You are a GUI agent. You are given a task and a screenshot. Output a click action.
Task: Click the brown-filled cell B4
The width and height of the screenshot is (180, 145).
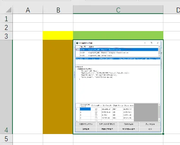click(x=58, y=87)
